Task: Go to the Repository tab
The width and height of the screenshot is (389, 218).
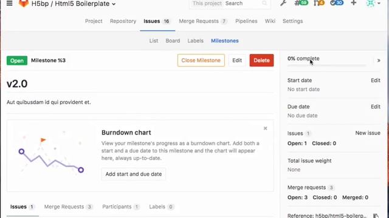Action: (x=123, y=21)
